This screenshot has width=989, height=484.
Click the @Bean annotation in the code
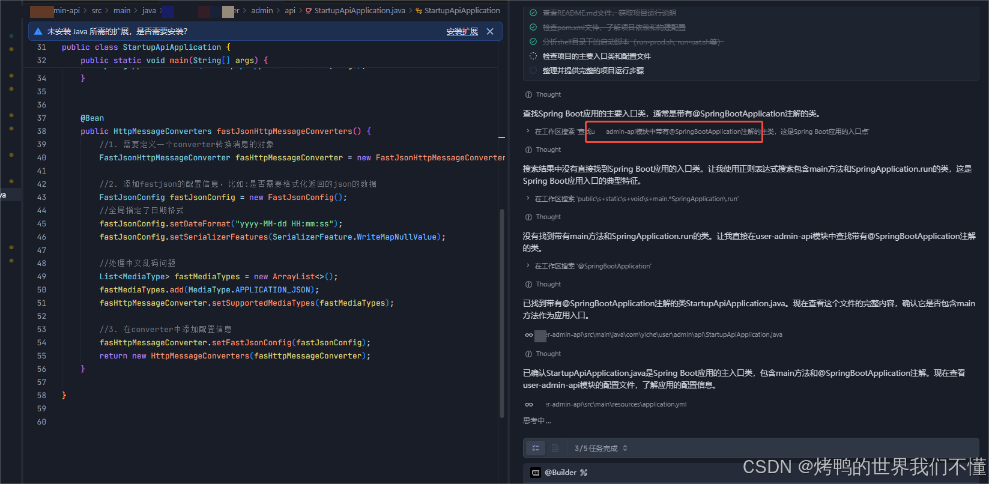pyautogui.click(x=92, y=118)
